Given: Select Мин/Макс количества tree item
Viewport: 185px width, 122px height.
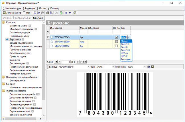Looking at the screenshot, I should pyautogui.click(x=21, y=29).
